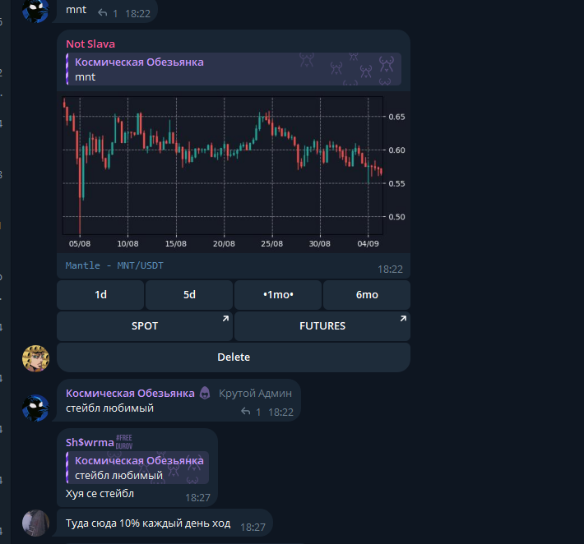Jump to quoted стейбл любимый reply

pyautogui.click(x=137, y=468)
